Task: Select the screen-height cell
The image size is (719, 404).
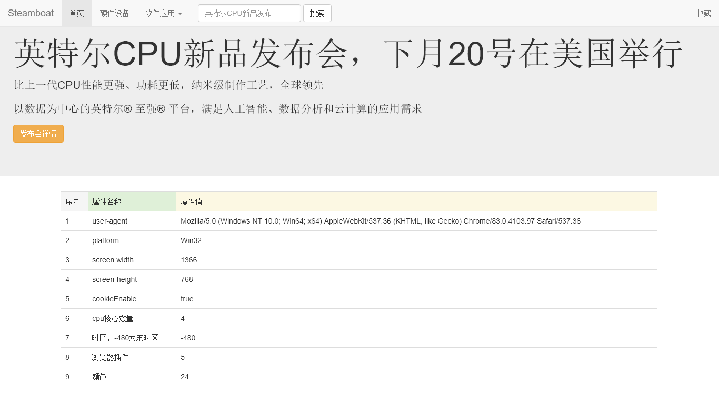Action: point(132,279)
